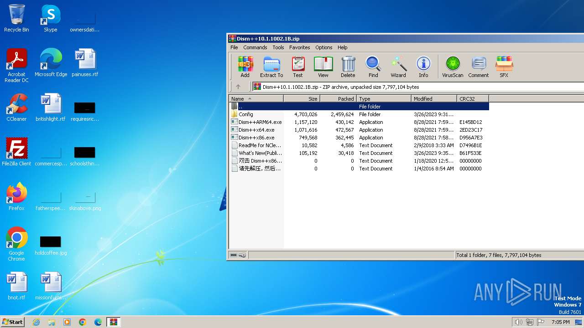584x328 pixels.
Task: Open painuses.rtf document
Action: coord(85,62)
